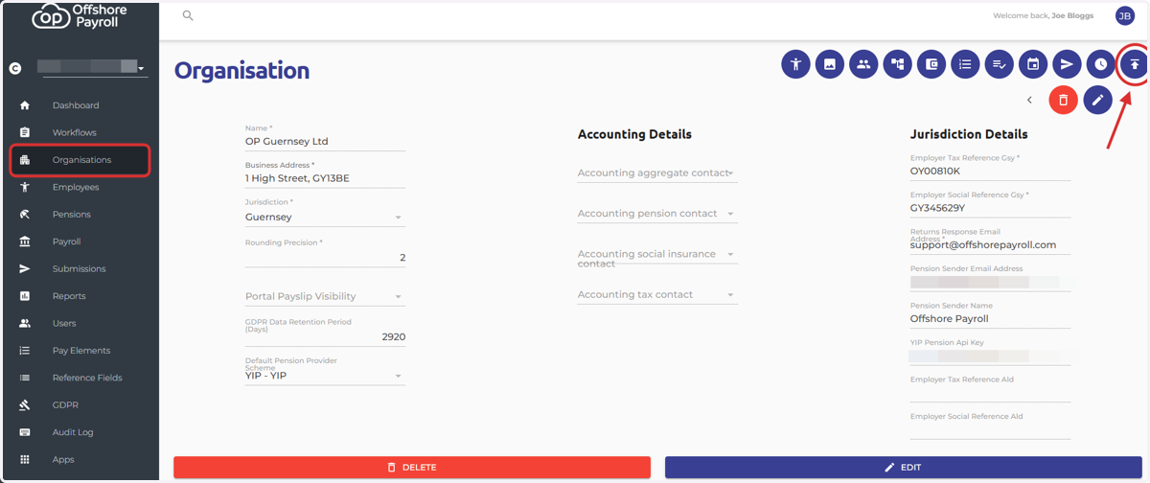Click the clock round toolbar icon
Image resolution: width=1150 pixels, height=483 pixels.
pyautogui.click(x=1101, y=64)
